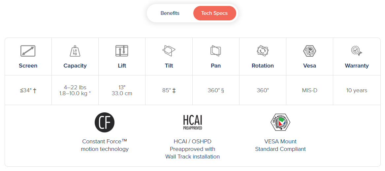
Task: Click the 4–22 lbs capacity value
Action: coord(75,87)
